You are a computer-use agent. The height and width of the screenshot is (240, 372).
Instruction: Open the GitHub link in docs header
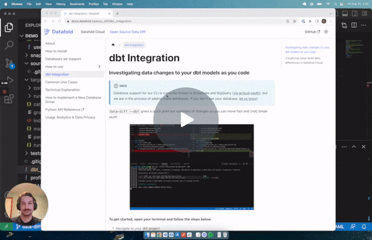[x=312, y=32]
